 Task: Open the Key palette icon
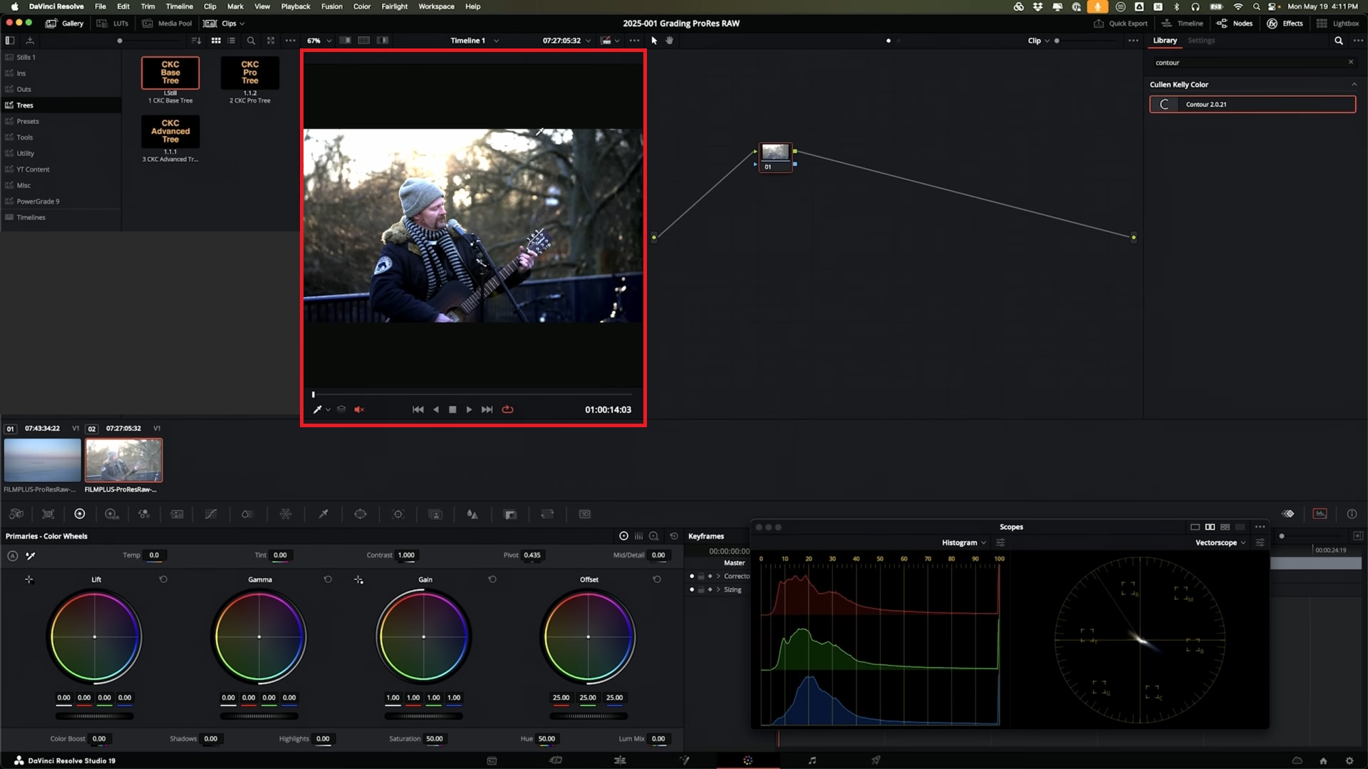pos(510,514)
